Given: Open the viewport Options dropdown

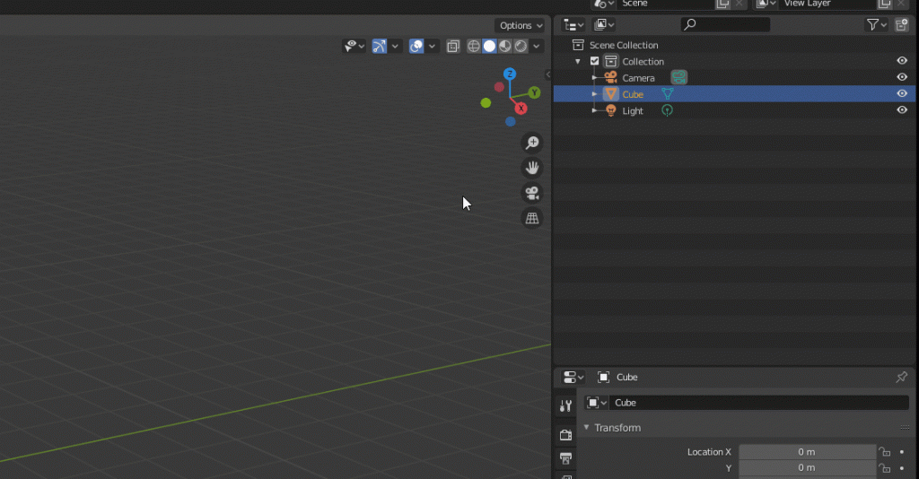Looking at the screenshot, I should coord(521,25).
